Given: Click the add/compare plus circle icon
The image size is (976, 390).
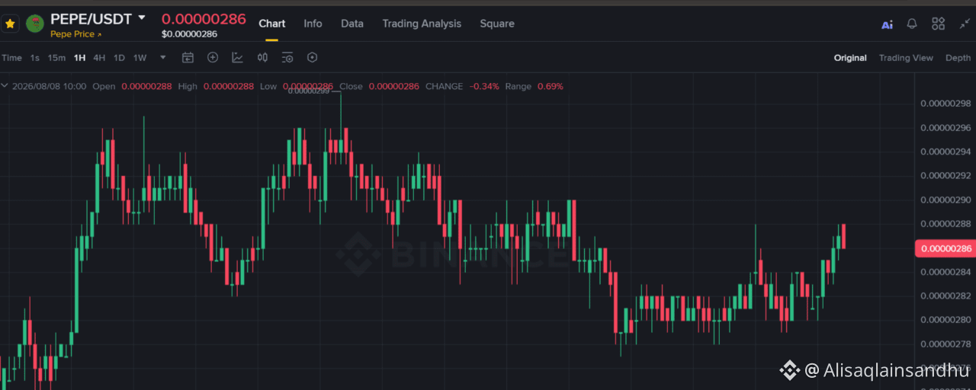Looking at the screenshot, I should pos(213,58).
